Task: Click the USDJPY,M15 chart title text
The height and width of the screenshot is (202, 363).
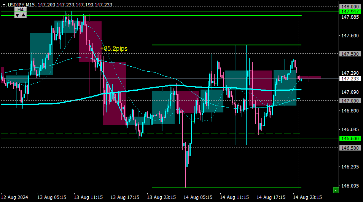Action: point(21,5)
